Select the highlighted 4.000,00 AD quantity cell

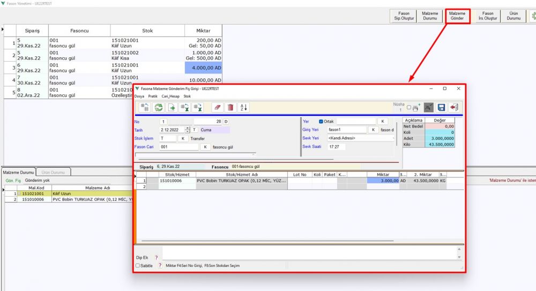coord(203,68)
